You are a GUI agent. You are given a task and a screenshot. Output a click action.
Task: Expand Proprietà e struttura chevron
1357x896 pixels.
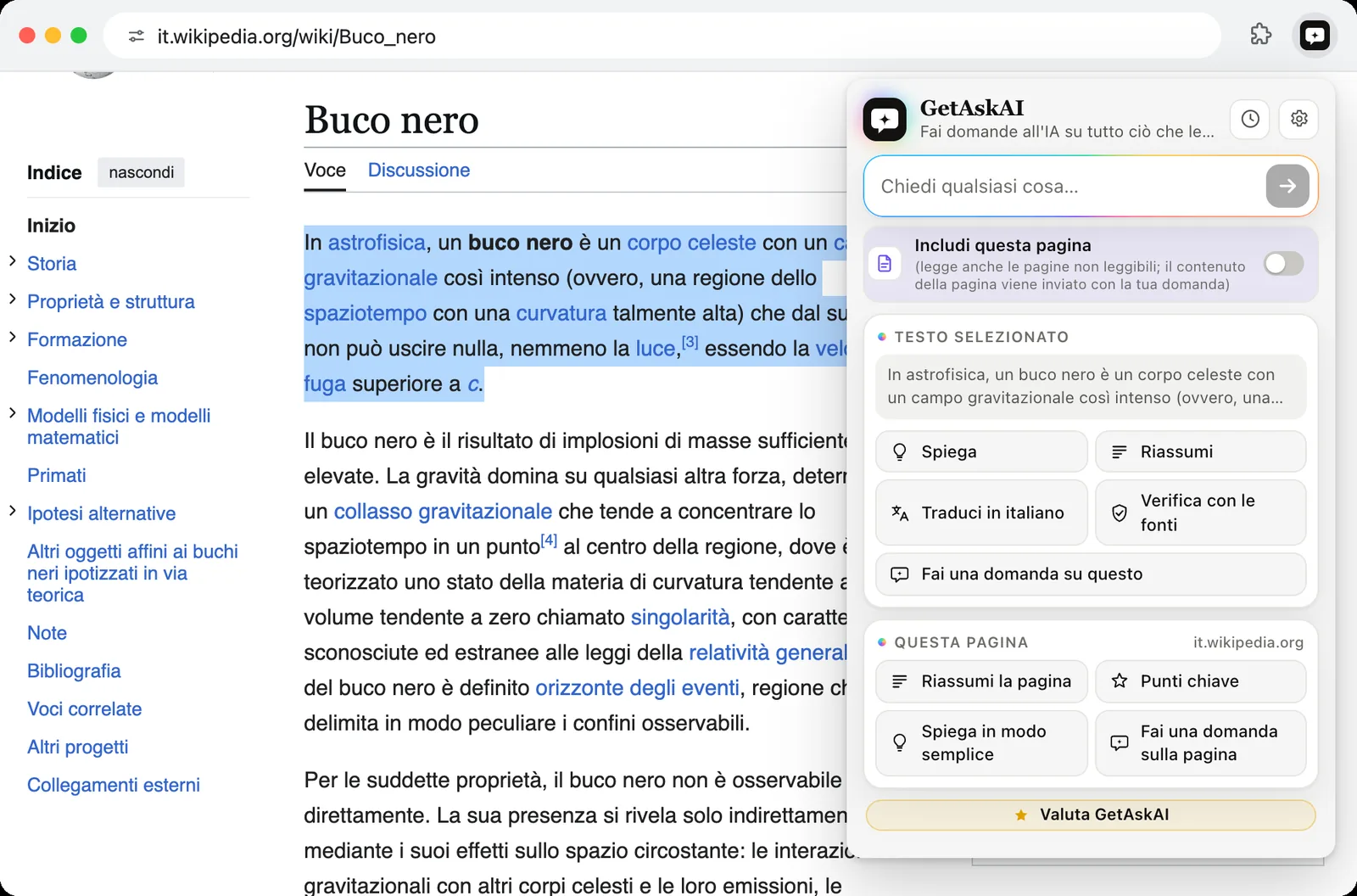[x=13, y=300]
